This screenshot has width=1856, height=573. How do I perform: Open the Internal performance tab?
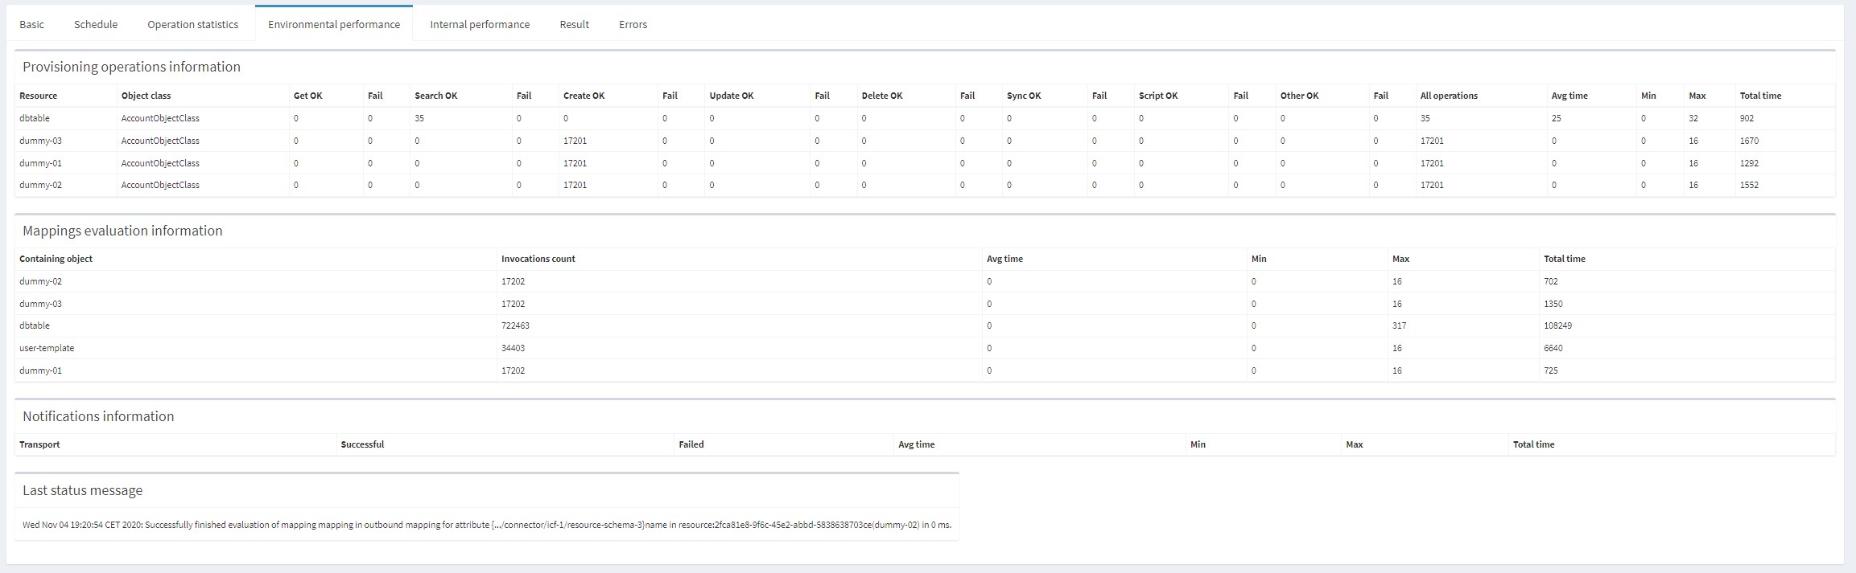(x=480, y=24)
